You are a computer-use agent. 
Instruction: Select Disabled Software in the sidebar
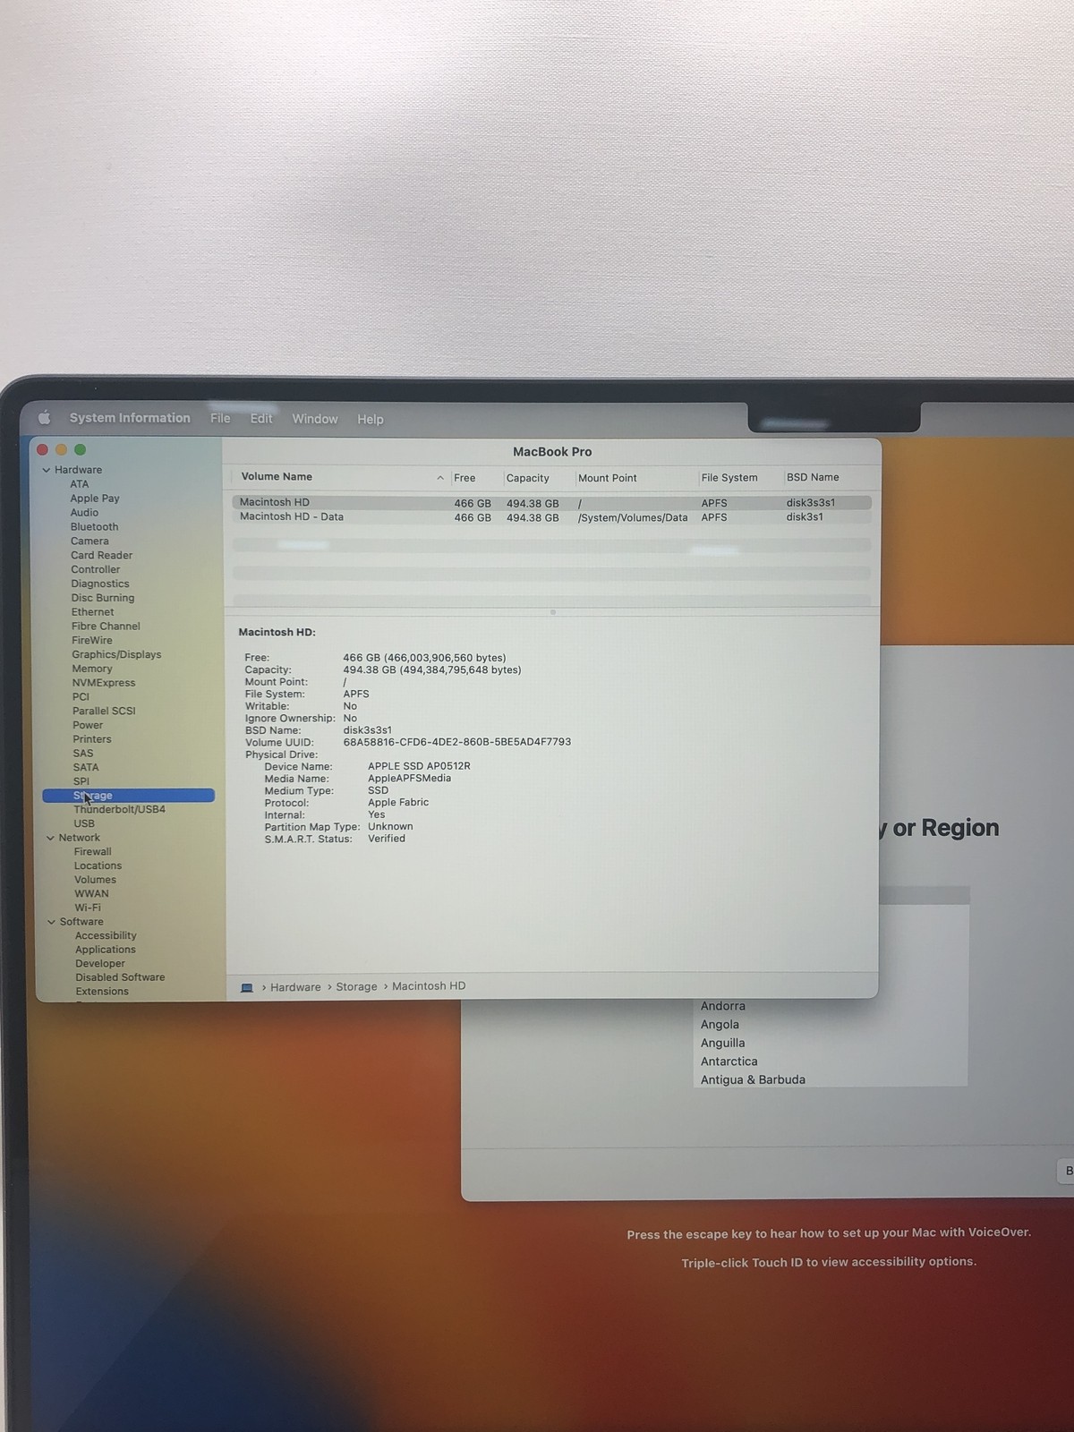pyautogui.click(x=120, y=977)
